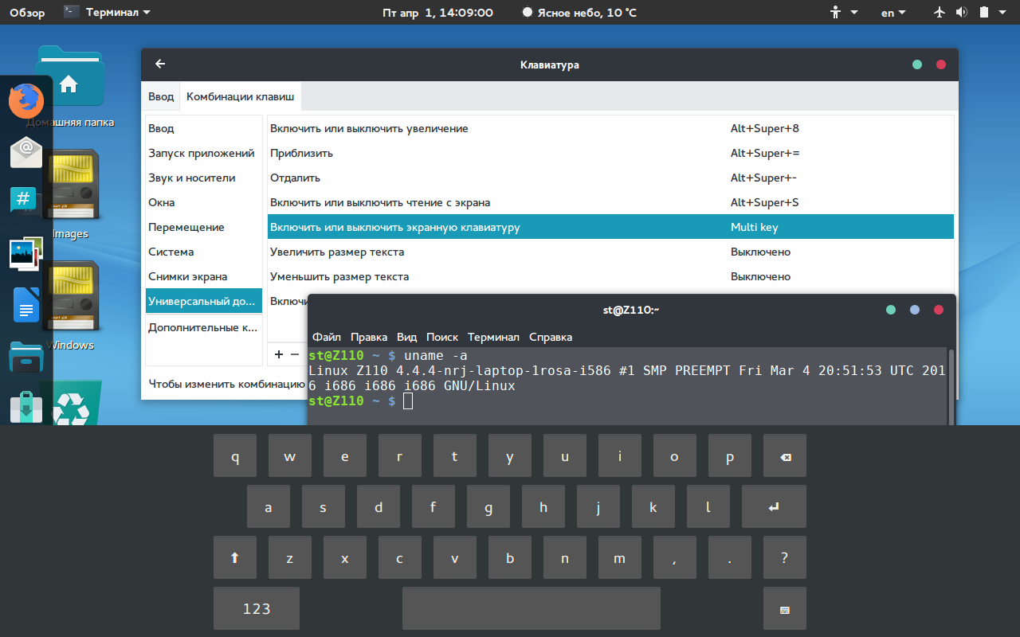Open the chat app with hash icon

[24, 200]
